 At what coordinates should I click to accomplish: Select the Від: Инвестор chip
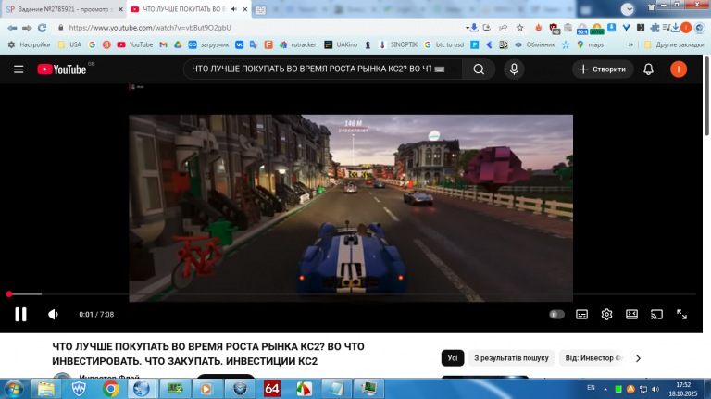click(594, 358)
